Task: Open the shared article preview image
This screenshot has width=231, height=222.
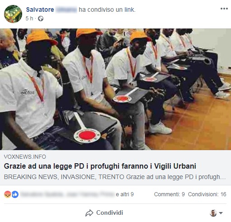Action: click(x=115, y=89)
